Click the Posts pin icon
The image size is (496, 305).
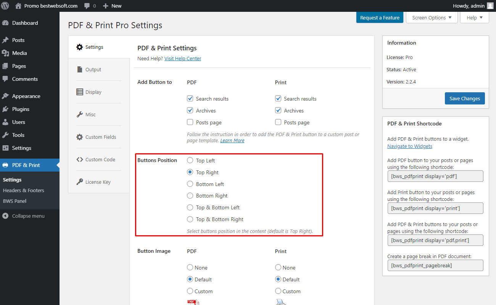pos(5,40)
